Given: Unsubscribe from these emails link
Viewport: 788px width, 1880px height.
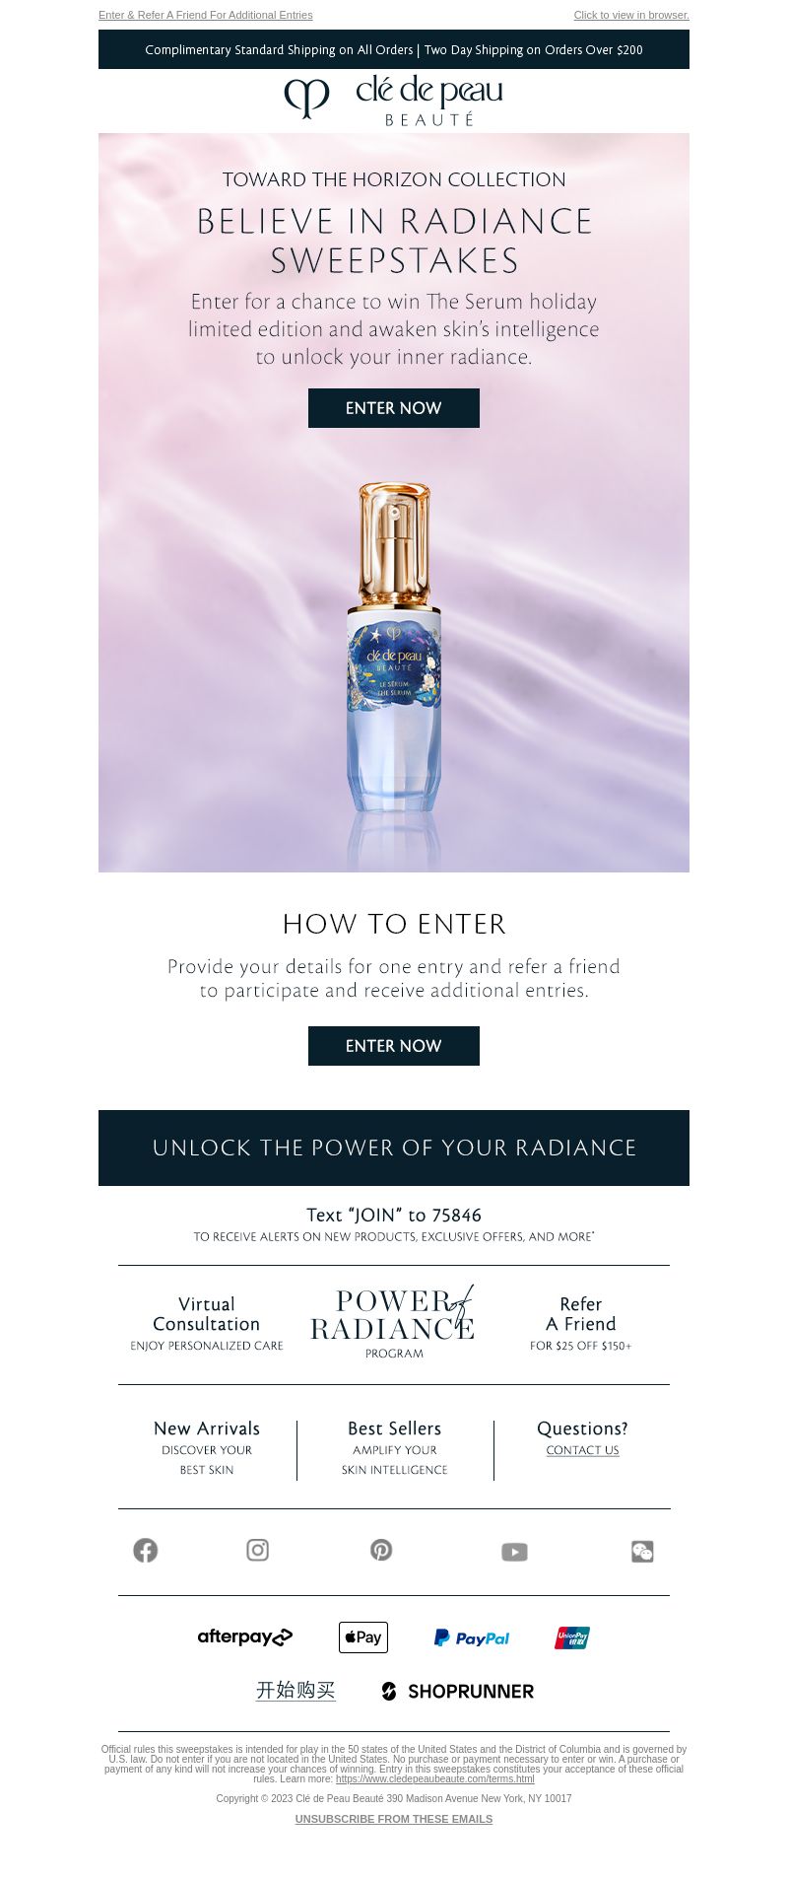Looking at the screenshot, I should pos(394,1819).
